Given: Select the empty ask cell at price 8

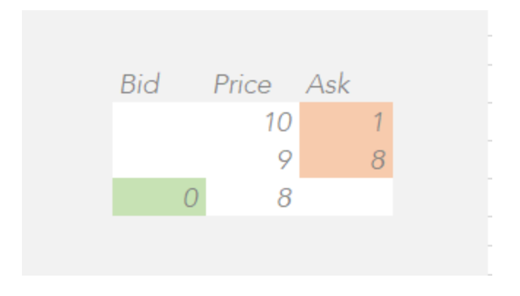Looking at the screenshot, I should tap(346, 197).
